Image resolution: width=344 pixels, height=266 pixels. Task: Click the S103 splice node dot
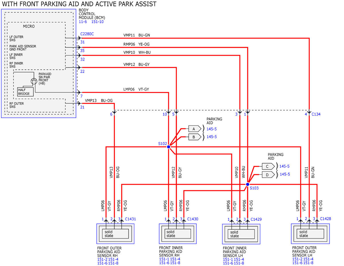(x=248, y=185)
